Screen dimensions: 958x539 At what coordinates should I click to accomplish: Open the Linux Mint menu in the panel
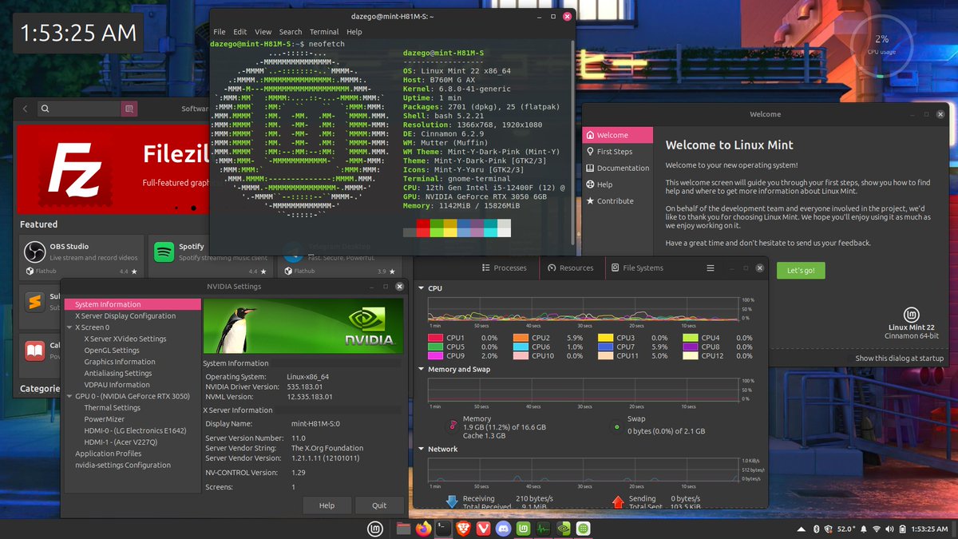point(375,529)
